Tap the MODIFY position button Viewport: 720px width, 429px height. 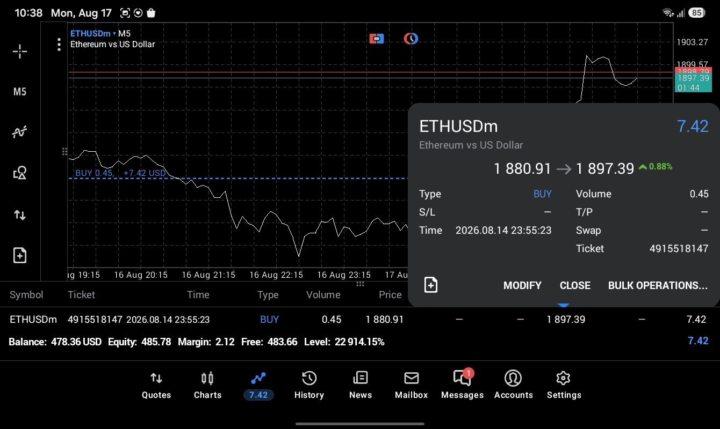tap(522, 285)
